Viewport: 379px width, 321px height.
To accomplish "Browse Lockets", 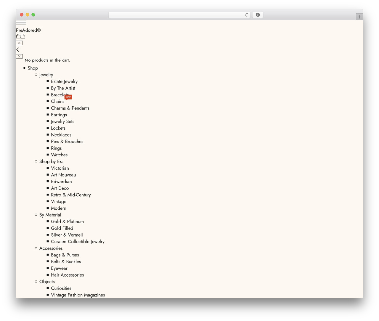I will tap(58, 128).
